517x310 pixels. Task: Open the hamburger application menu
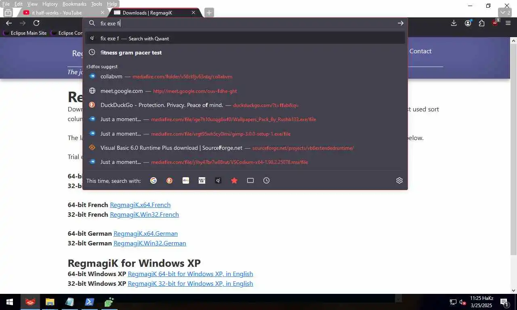point(508,23)
